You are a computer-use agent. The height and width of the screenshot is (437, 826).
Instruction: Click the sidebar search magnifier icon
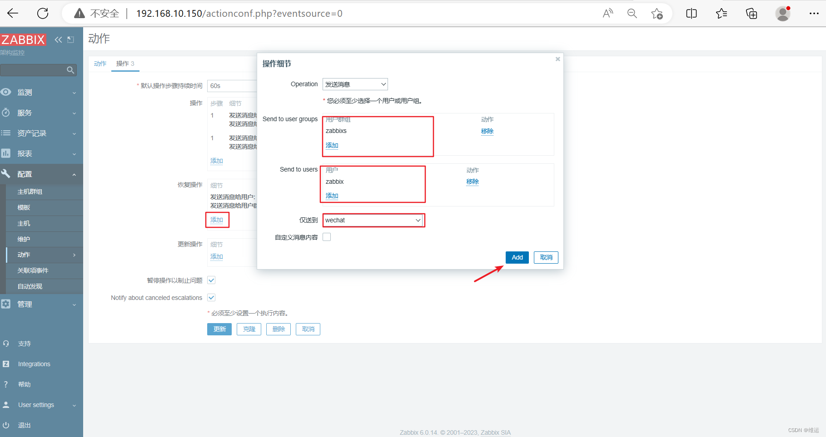(70, 70)
